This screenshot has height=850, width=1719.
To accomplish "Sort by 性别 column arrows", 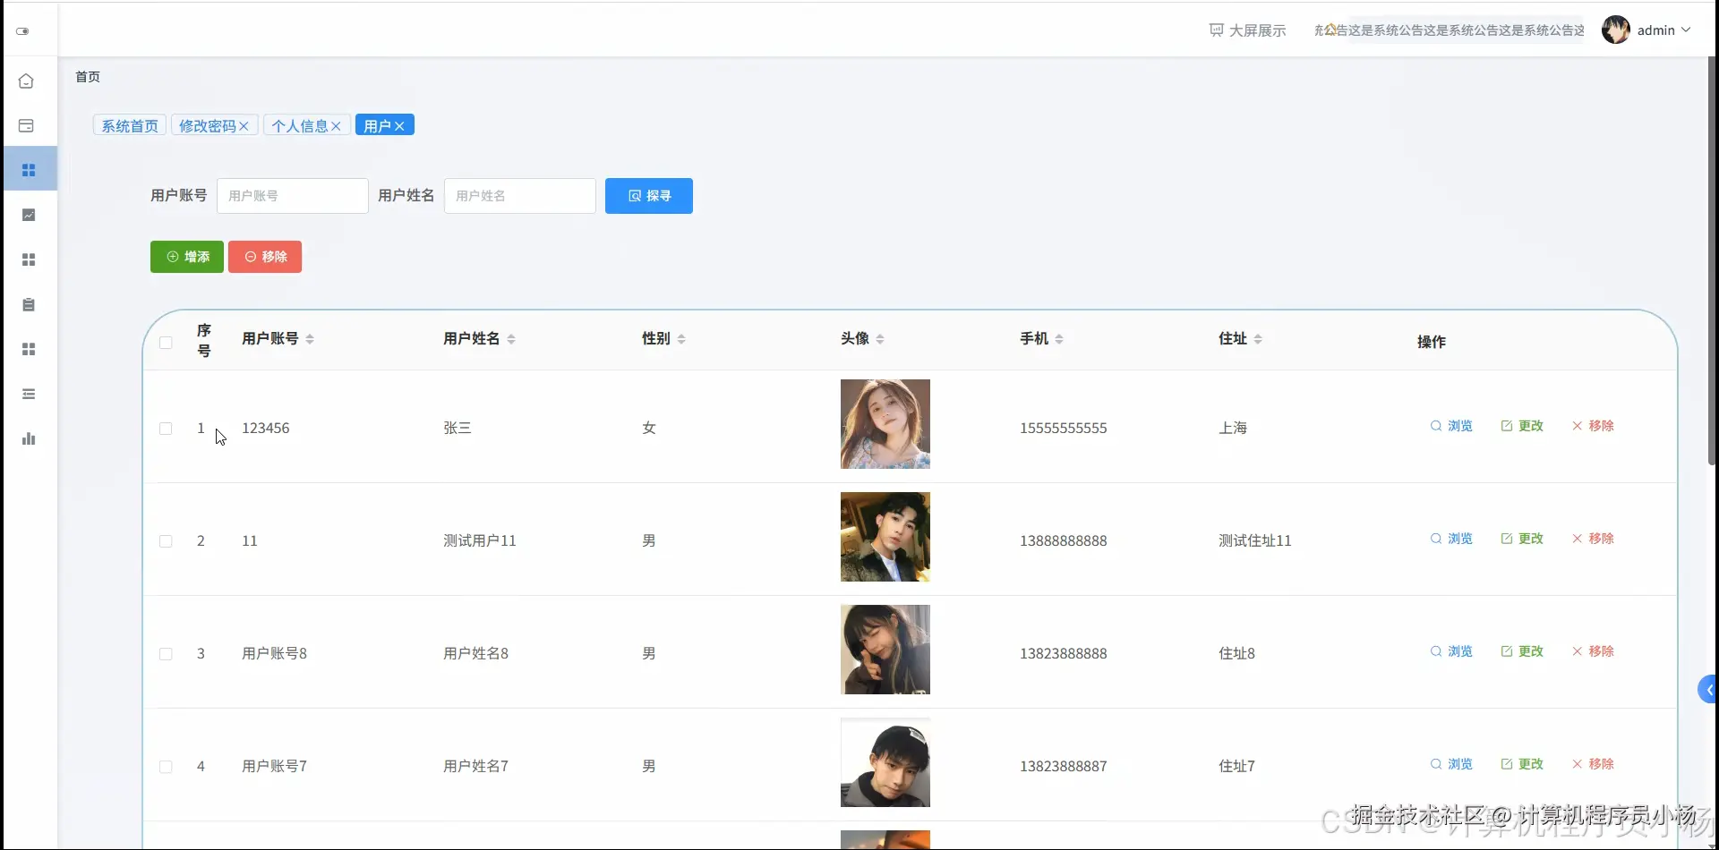I will click(x=681, y=339).
